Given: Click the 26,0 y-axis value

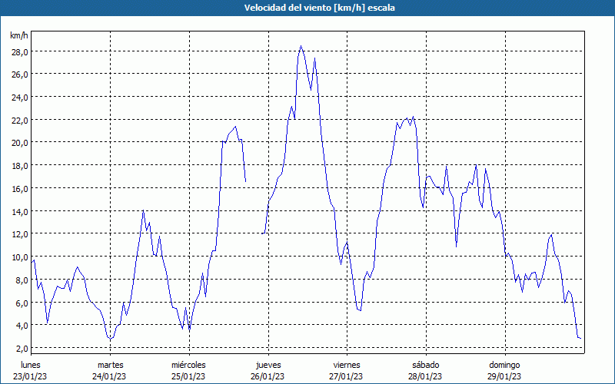Looking at the screenshot, I should pos(19,74).
